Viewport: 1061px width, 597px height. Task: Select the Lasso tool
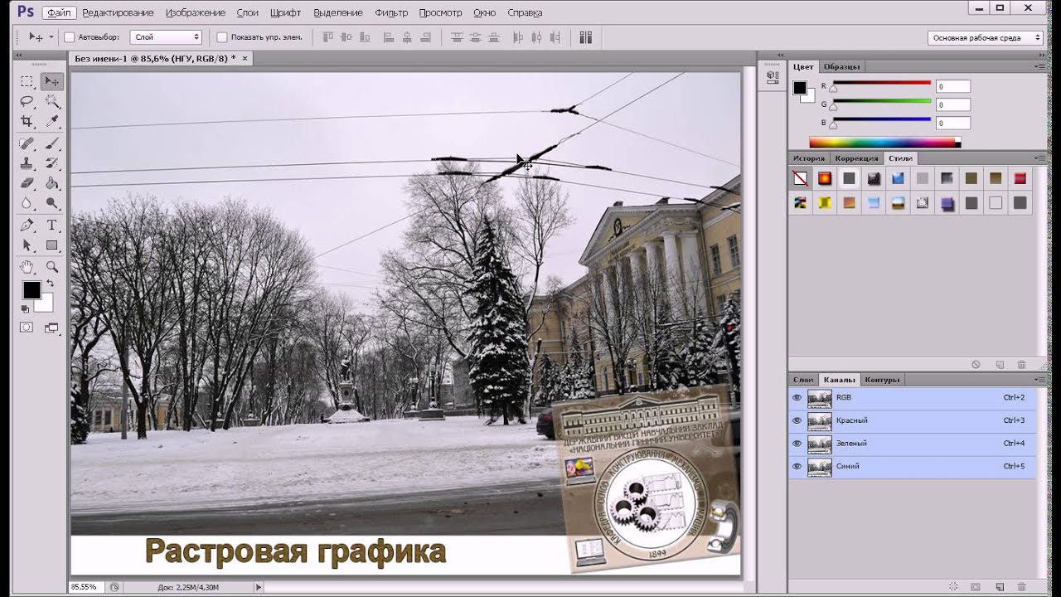[27, 101]
